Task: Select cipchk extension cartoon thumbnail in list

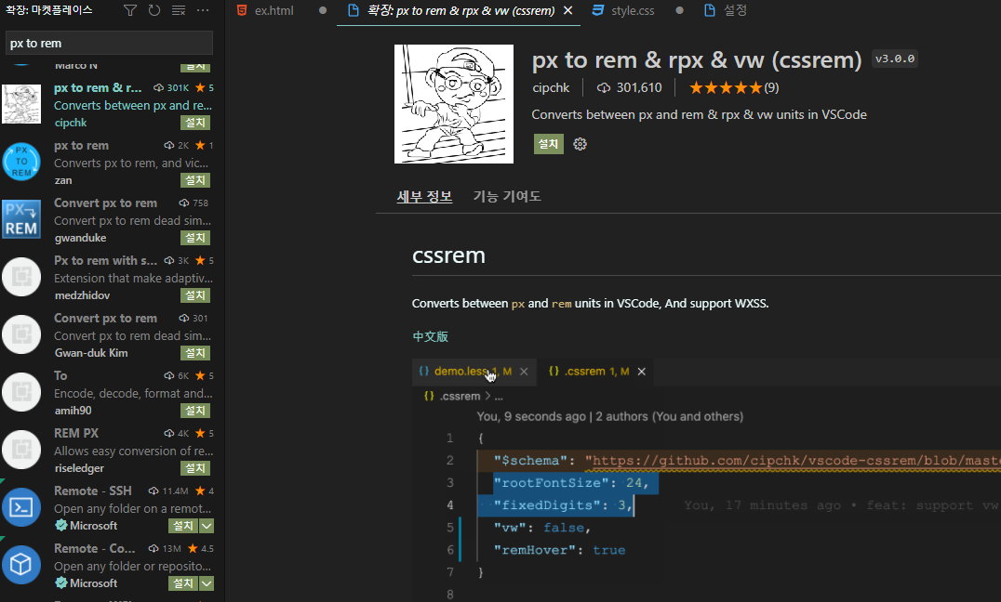Action: (21, 104)
